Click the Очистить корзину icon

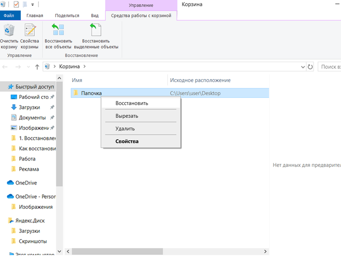point(9,30)
